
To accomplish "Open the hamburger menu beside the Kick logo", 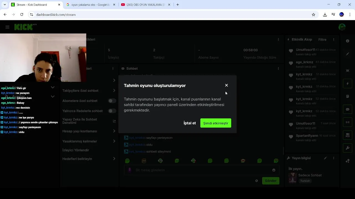I will (7, 27).
